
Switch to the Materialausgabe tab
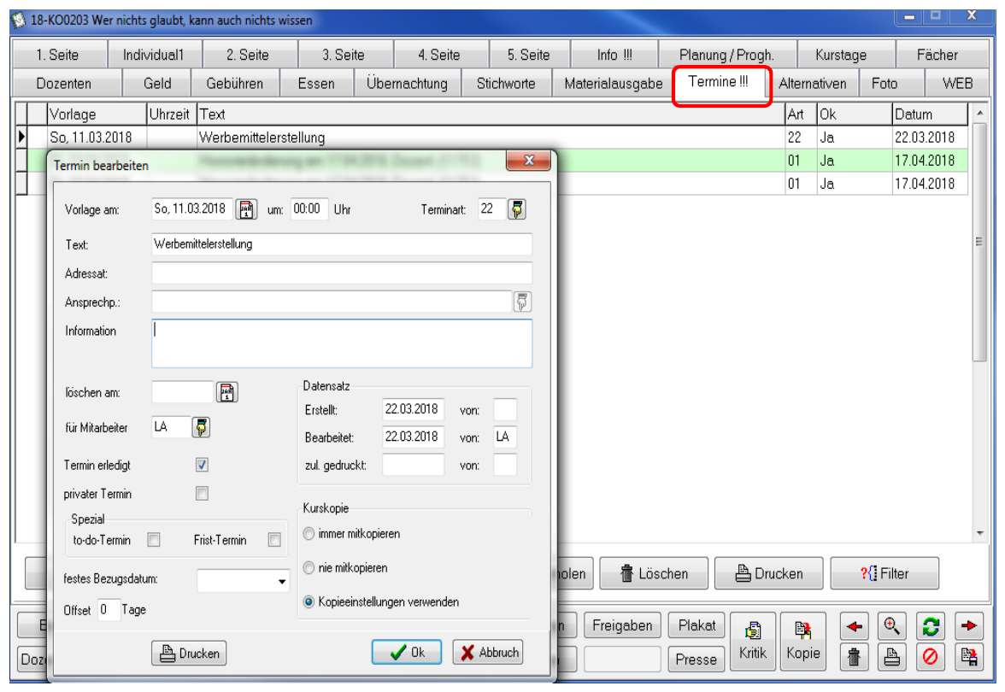point(614,84)
